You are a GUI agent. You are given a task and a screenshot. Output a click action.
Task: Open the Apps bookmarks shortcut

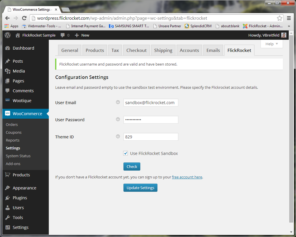(11, 26)
